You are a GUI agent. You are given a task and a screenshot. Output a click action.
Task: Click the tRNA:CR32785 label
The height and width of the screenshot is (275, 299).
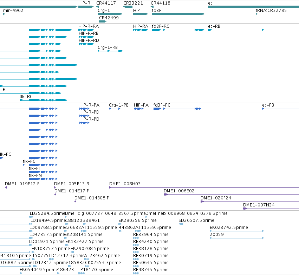click(x=271, y=10)
